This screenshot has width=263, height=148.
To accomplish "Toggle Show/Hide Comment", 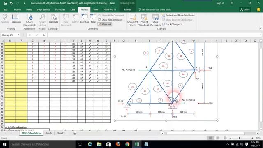I will pyautogui.click(x=111, y=15).
